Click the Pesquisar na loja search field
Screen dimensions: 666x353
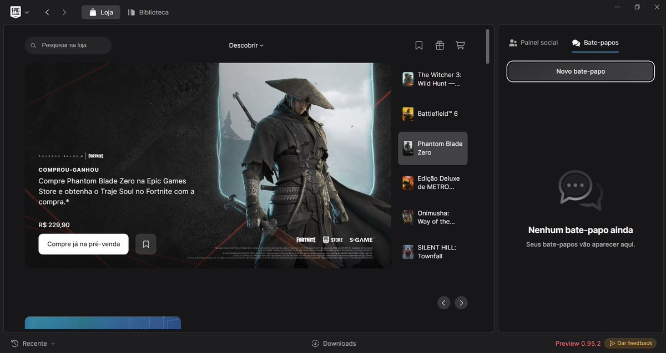tap(68, 45)
